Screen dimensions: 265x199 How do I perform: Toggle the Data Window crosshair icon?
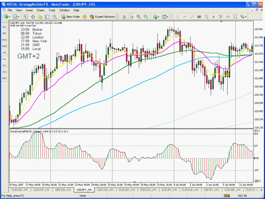(33, 17)
